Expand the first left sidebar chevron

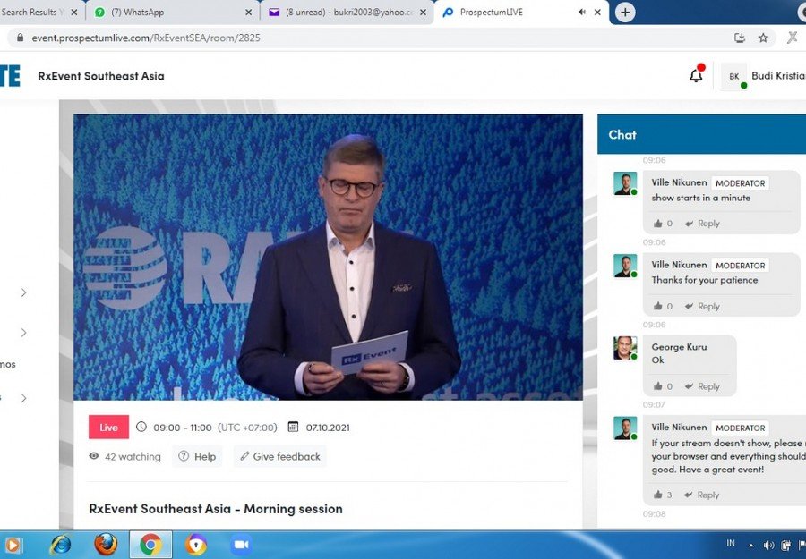23,292
